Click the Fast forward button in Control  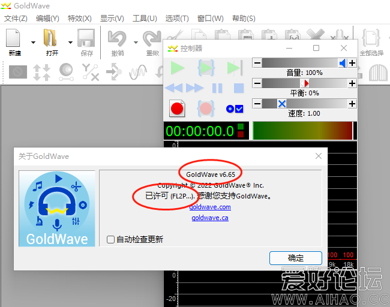(195, 88)
